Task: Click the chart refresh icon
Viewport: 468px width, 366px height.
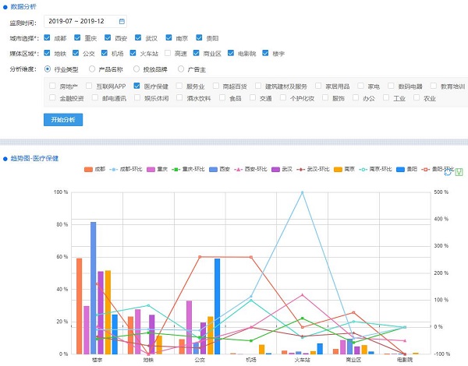Action: coord(449,172)
